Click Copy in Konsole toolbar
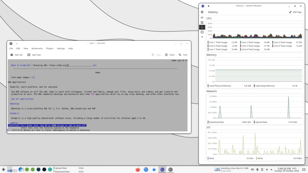308x173 pixels. 156,55
